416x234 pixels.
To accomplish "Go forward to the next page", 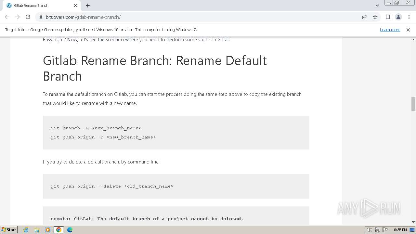I will [x=18, y=17].
